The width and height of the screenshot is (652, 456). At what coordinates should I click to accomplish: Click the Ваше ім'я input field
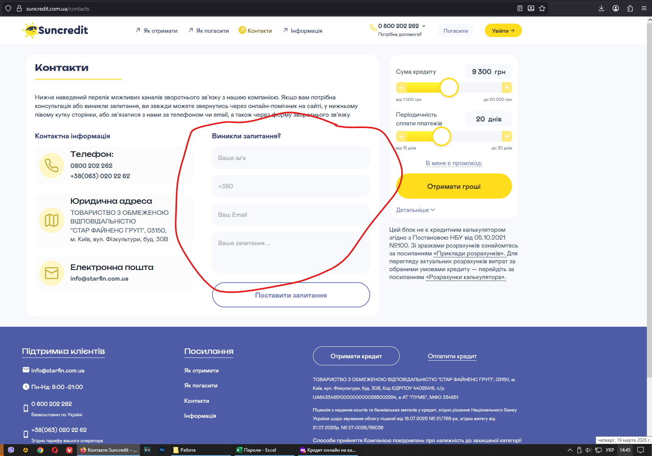point(291,158)
